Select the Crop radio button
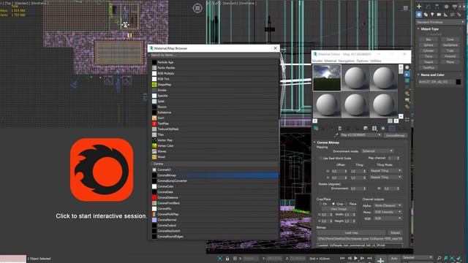The height and width of the screenshot is (263, 468). coord(333,204)
